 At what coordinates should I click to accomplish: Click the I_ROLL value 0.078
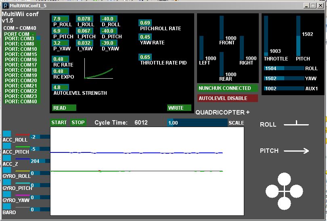coord(84,19)
